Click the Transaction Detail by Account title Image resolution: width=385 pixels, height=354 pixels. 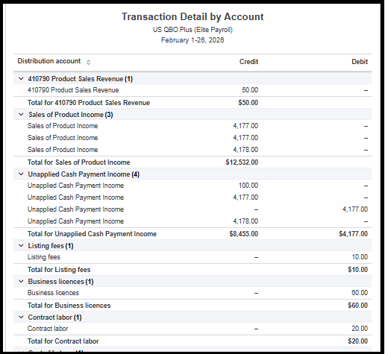(x=192, y=16)
